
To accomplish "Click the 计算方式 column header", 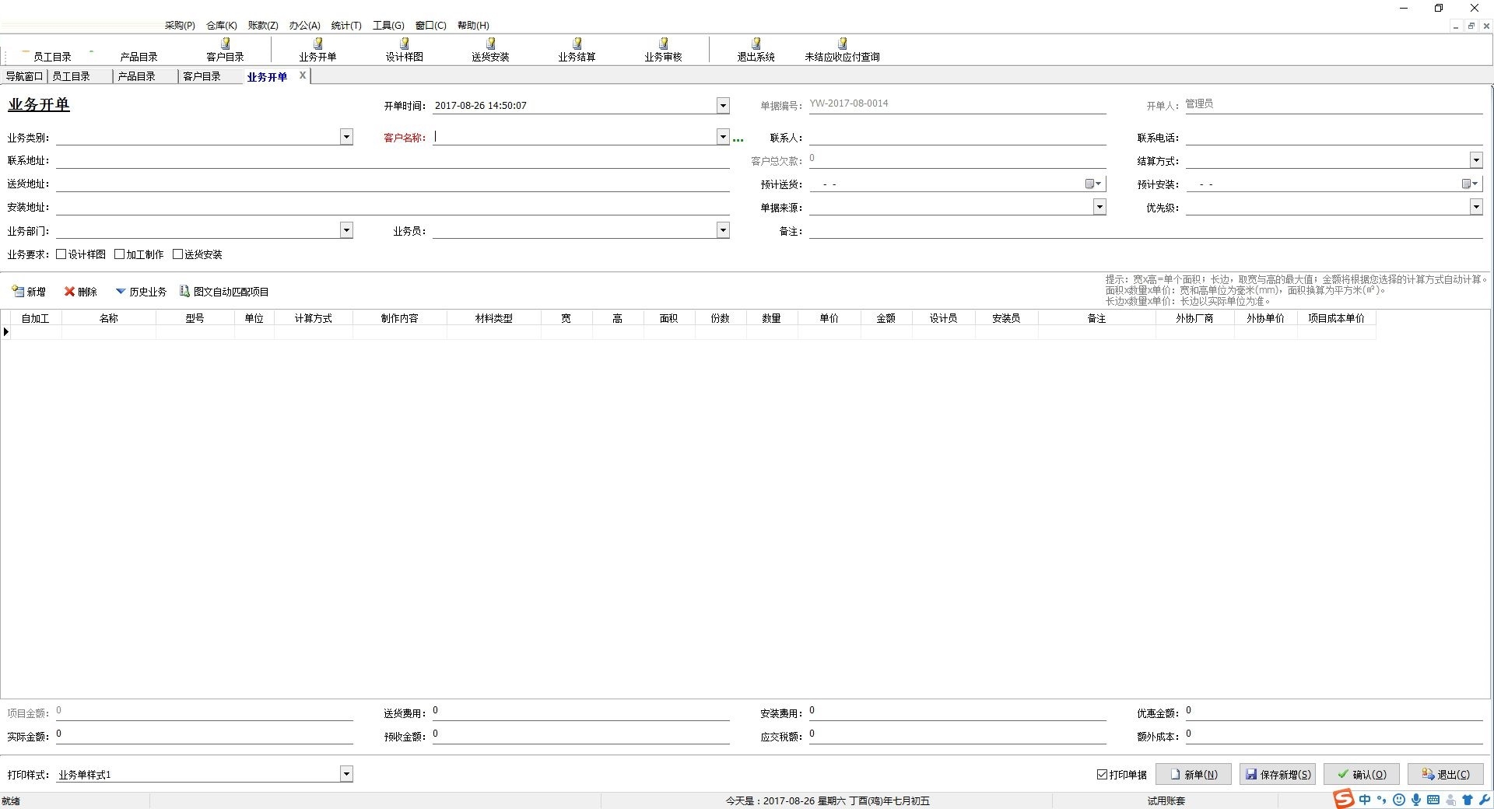I will [x=314, y=318].
